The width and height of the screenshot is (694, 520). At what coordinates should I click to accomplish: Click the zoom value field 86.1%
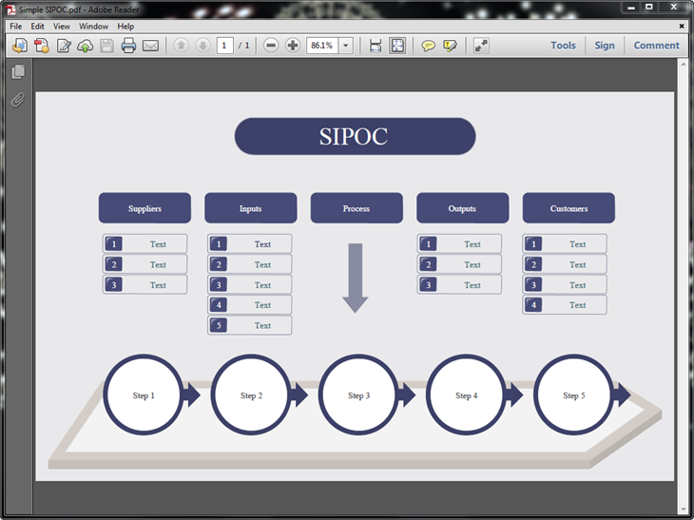click(x=322, y=45)
